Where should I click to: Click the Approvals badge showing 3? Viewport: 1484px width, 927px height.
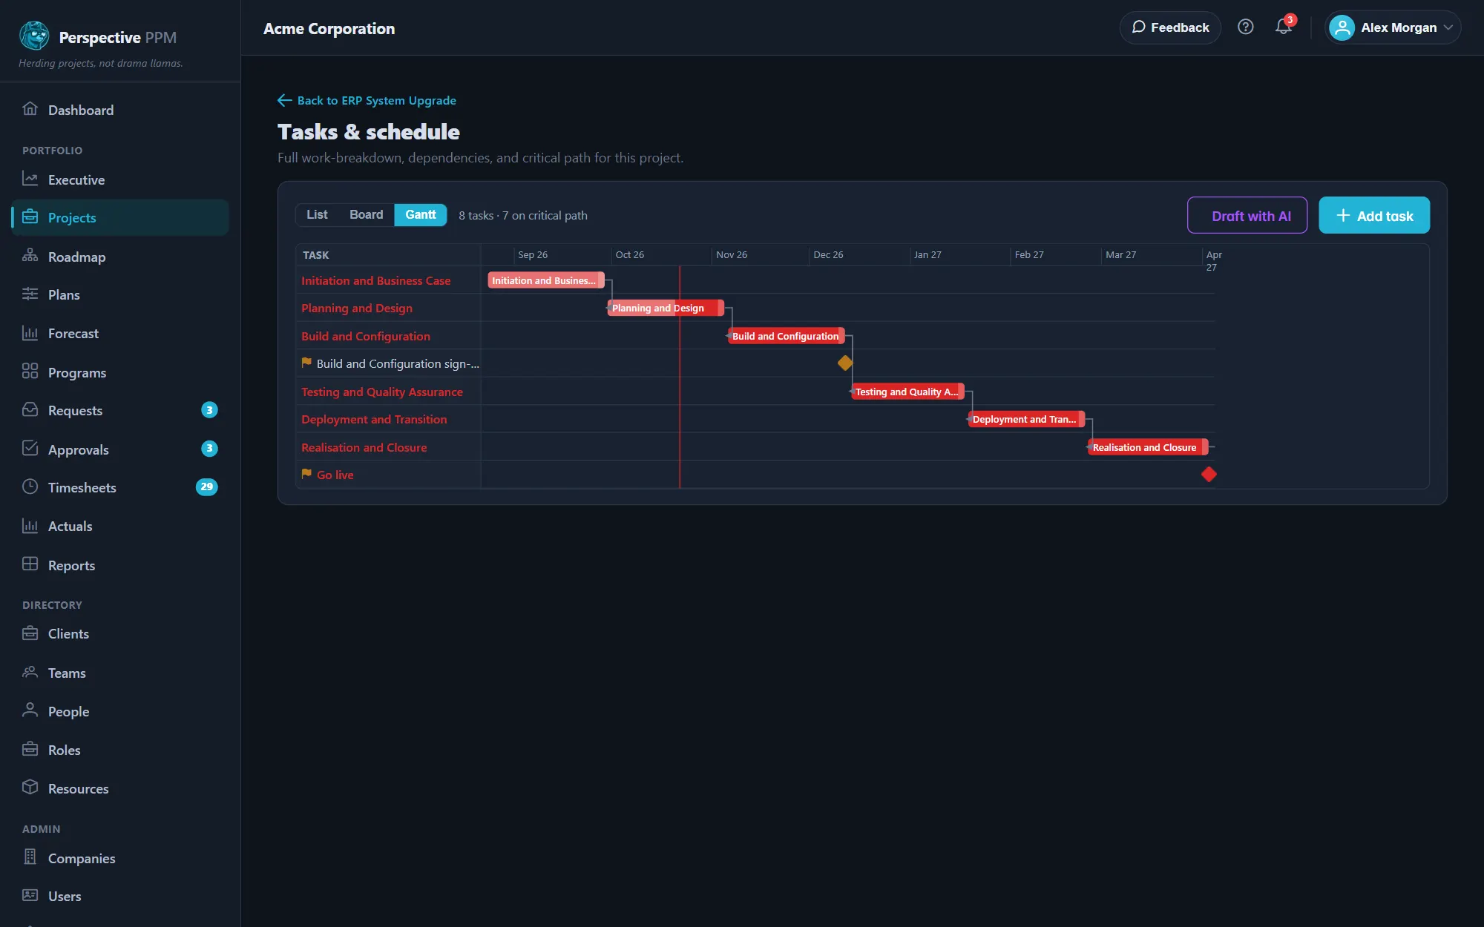(209, 448)
